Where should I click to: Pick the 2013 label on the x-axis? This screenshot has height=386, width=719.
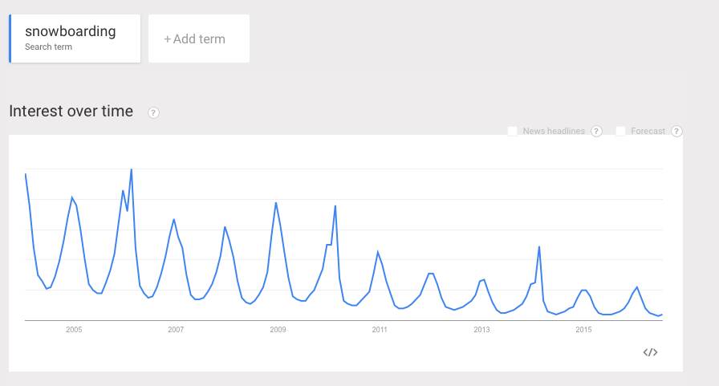(x=481, y=330)
